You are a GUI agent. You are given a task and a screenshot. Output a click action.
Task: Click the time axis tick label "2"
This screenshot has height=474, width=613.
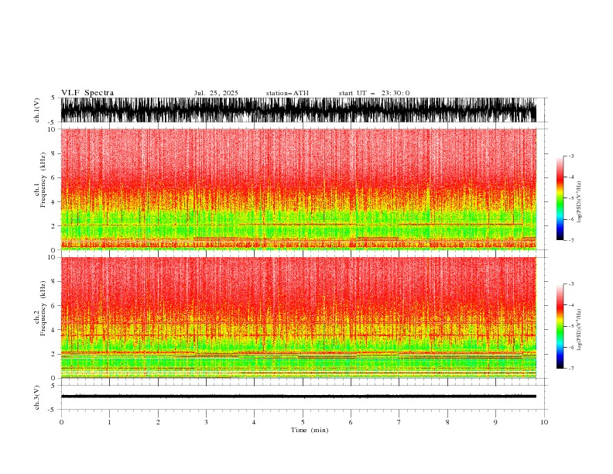158,422
